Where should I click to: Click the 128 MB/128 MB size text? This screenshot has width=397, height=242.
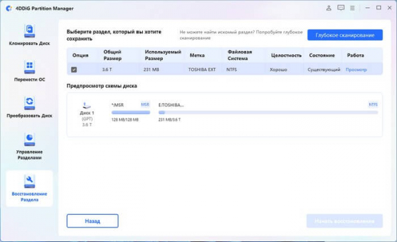point(125,120)
